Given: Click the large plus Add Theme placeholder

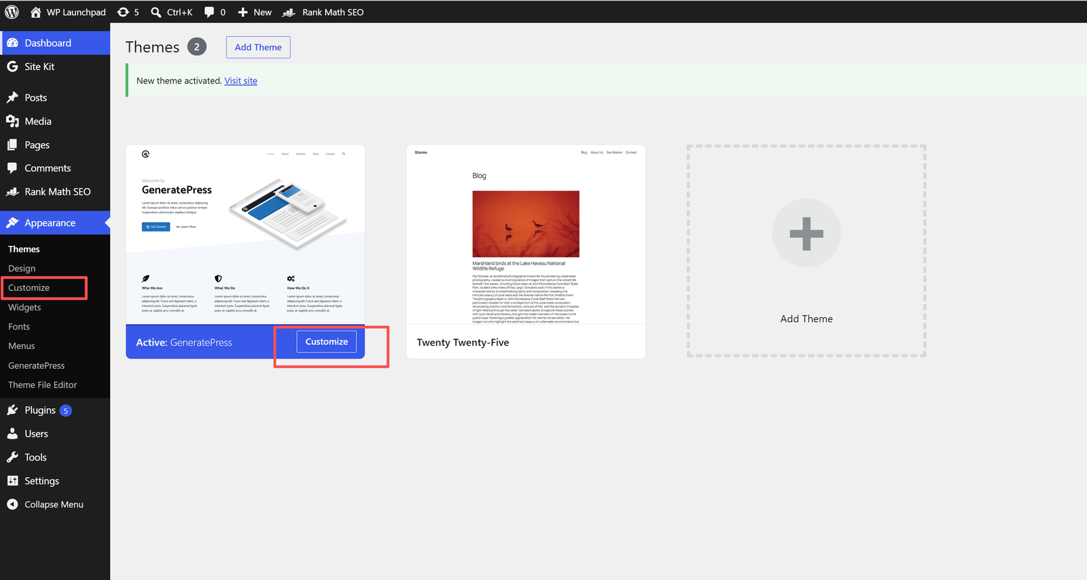Looking at the screenshot, I should [806, 251].
